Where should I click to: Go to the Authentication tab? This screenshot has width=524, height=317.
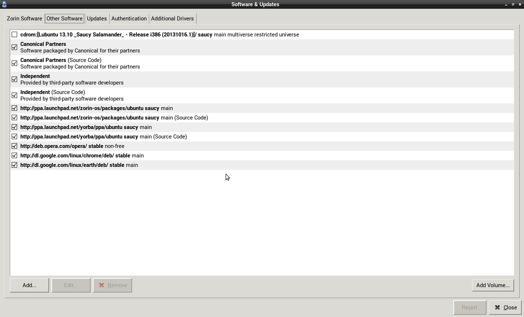point(129,19)
